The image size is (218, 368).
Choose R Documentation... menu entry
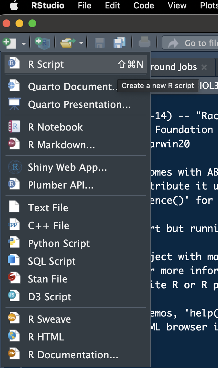pos(76,355)
